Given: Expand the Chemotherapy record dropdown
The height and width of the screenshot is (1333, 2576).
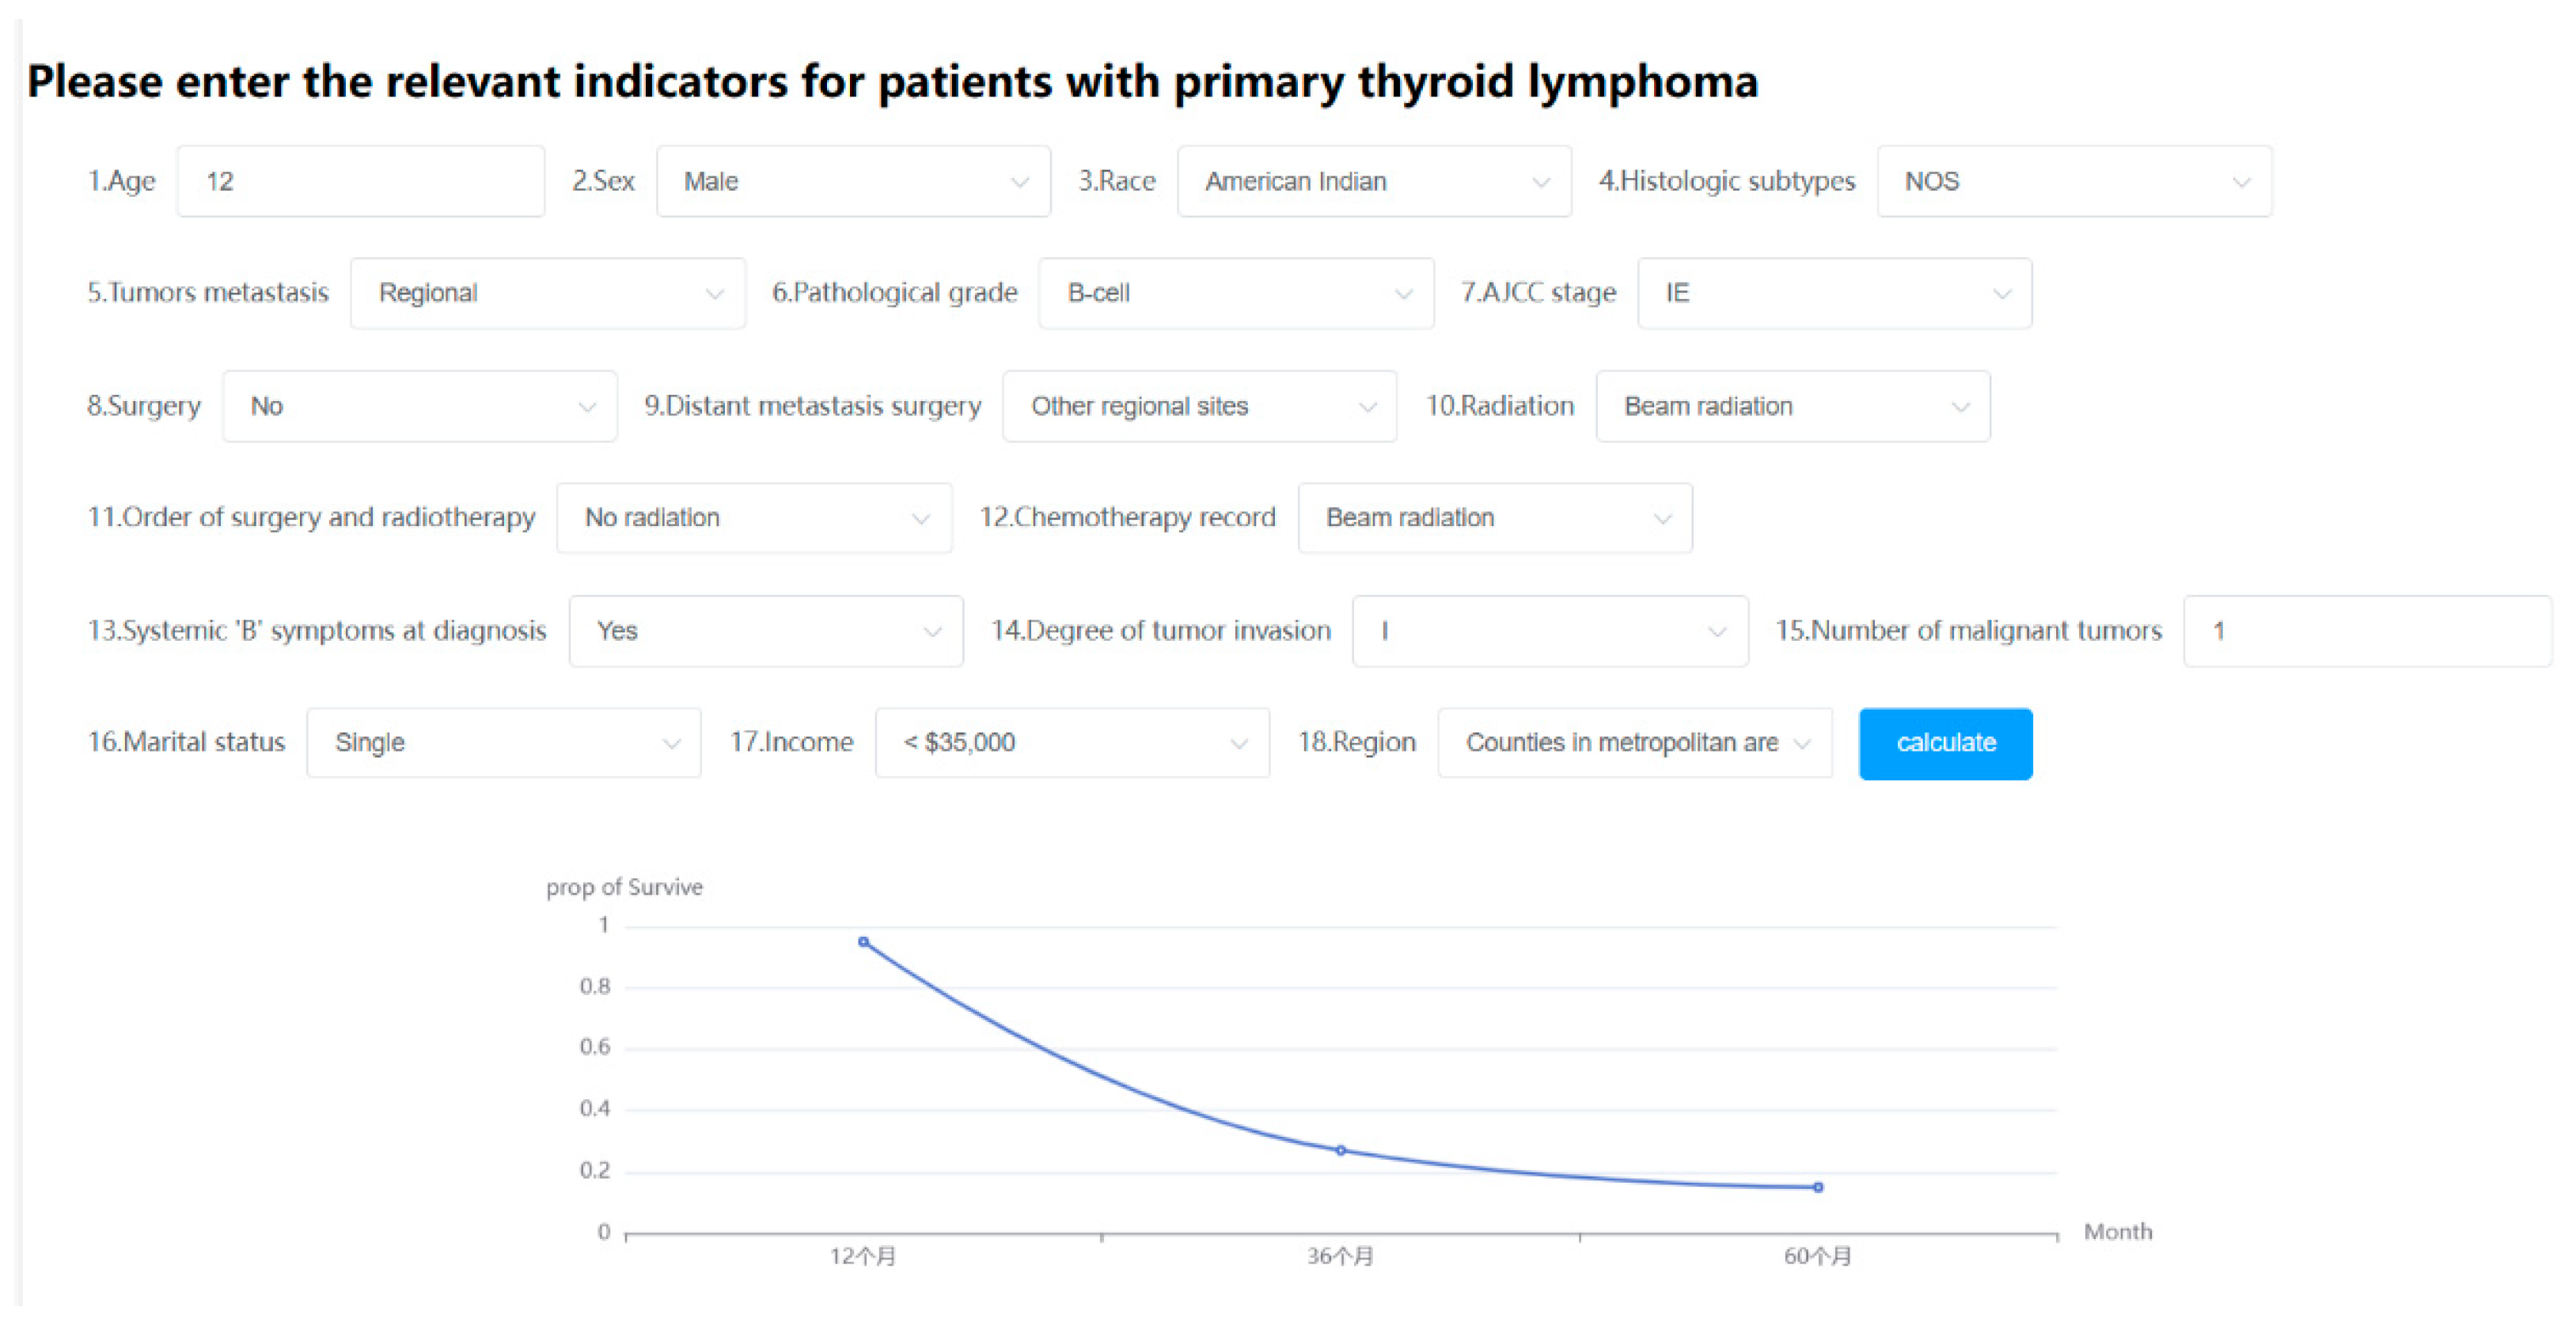Looking at the screenshot, I should pos(1494,517).
